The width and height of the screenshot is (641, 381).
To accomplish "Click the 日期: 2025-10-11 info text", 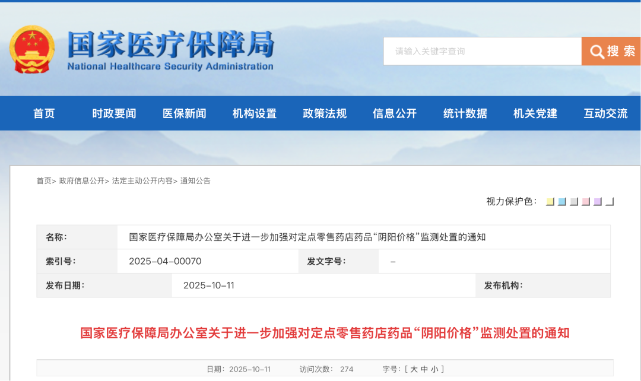I will pyautogui.click(x=239, y=369).
